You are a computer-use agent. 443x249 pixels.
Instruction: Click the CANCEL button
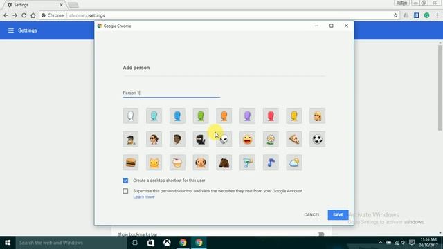click(312, 215)
